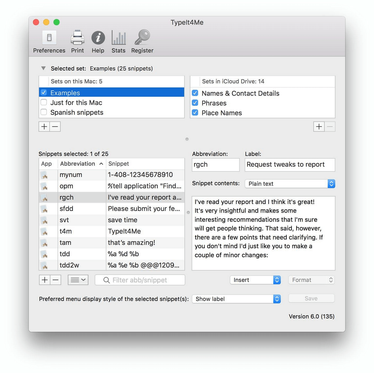
Task: Click the app icon for rgch row
Action: [44, 198]
